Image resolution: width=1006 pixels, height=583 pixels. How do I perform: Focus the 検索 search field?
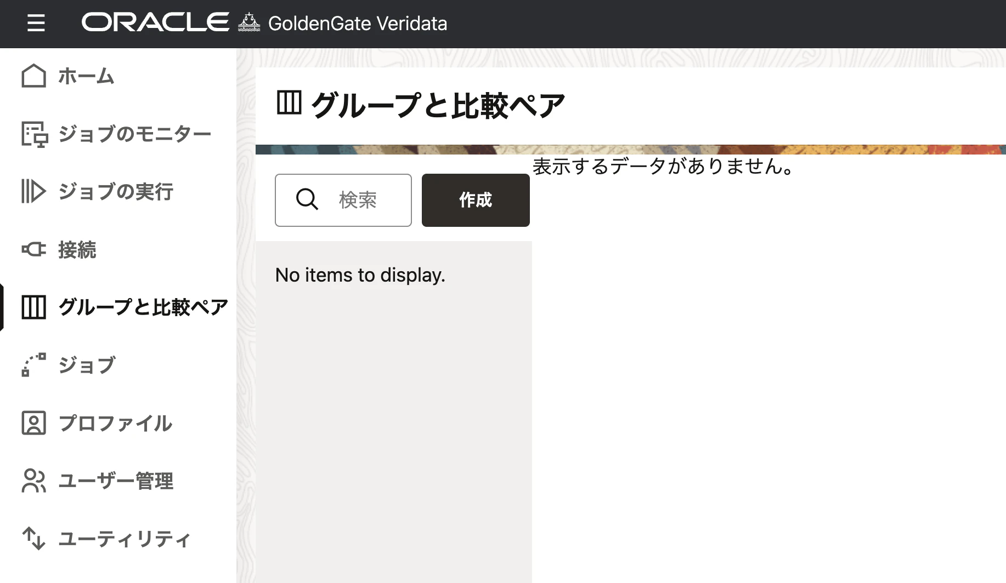click(343, 200)
